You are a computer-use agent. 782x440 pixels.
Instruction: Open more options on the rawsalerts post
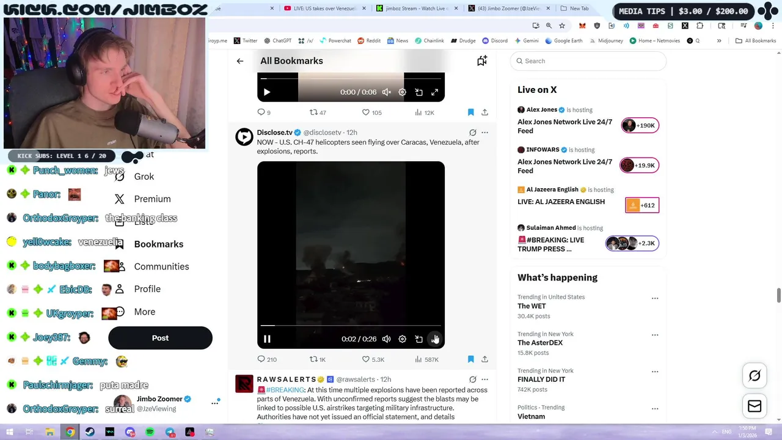[484, 380]
